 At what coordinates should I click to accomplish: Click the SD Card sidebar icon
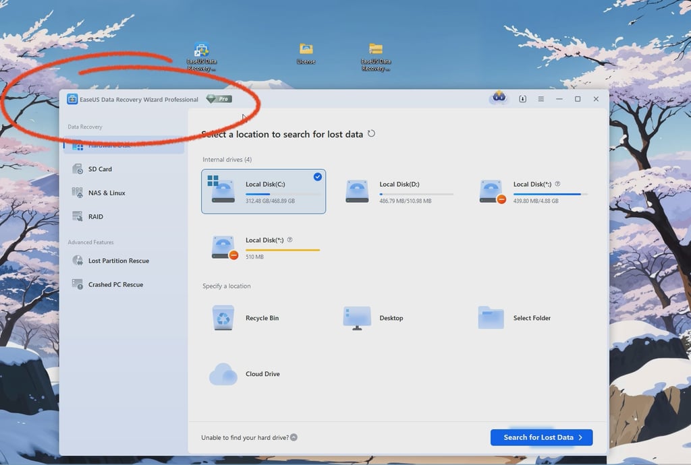click(77, 169)
